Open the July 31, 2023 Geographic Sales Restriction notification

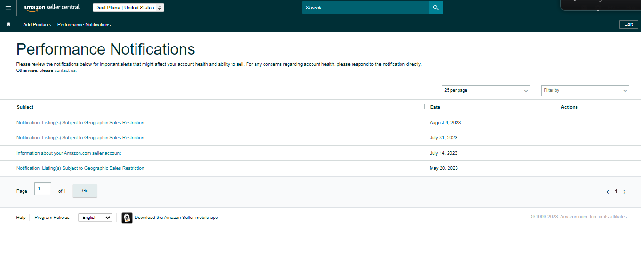(x=80, y=138)
